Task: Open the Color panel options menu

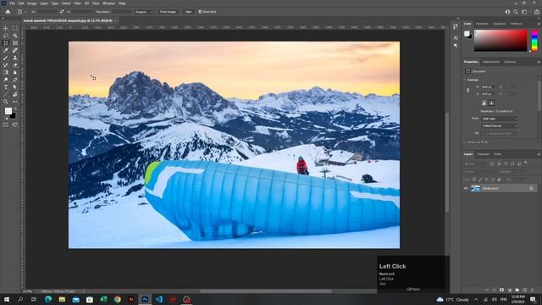Action: tap(539, 24)
